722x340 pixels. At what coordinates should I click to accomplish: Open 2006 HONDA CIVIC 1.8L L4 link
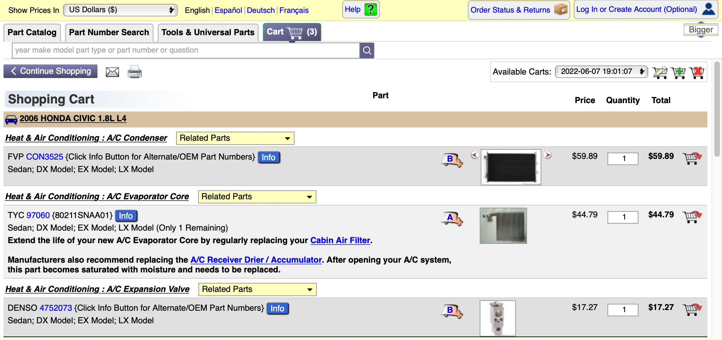[73, 118]
